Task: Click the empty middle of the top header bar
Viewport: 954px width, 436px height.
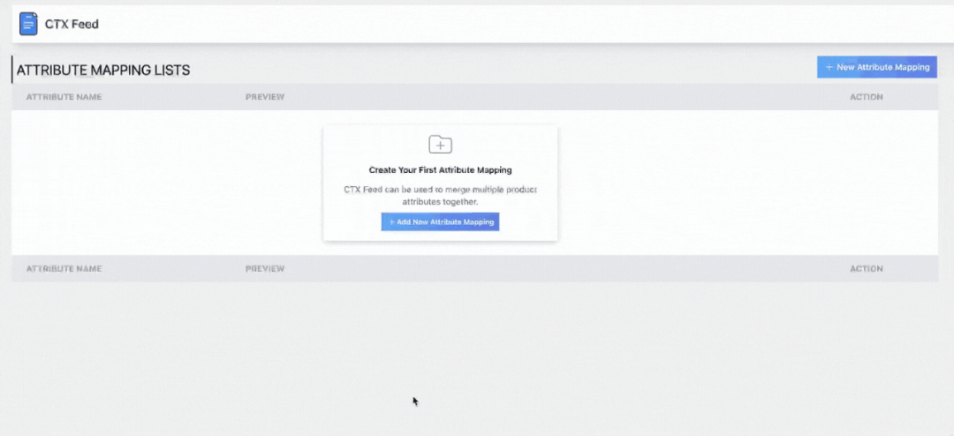Action: [x=495, y=24]
